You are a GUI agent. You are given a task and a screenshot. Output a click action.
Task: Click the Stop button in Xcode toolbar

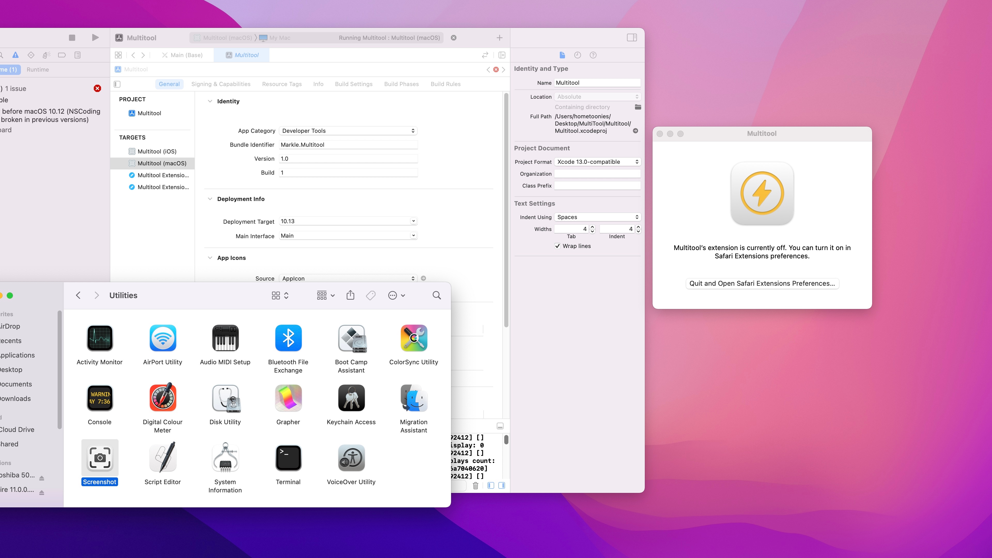click(72, 37)
